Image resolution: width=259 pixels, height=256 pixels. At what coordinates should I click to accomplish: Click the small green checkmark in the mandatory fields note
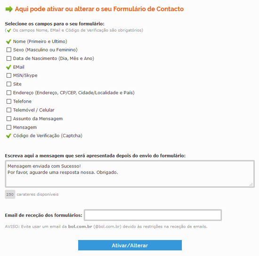(x=9, y=31)
